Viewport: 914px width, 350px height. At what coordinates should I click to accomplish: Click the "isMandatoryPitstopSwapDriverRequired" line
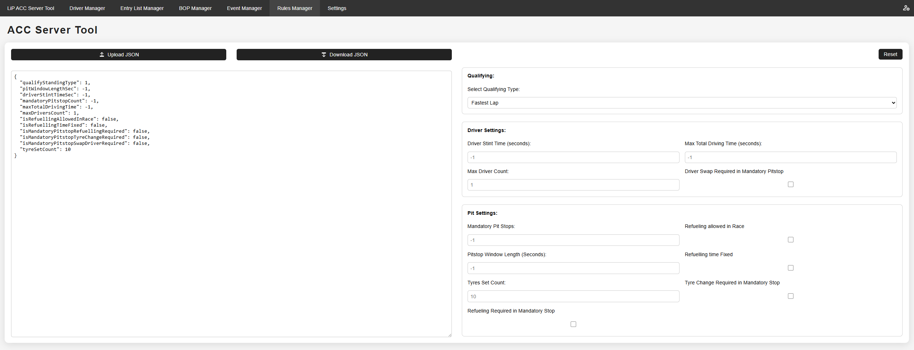(x=85, y=143)
